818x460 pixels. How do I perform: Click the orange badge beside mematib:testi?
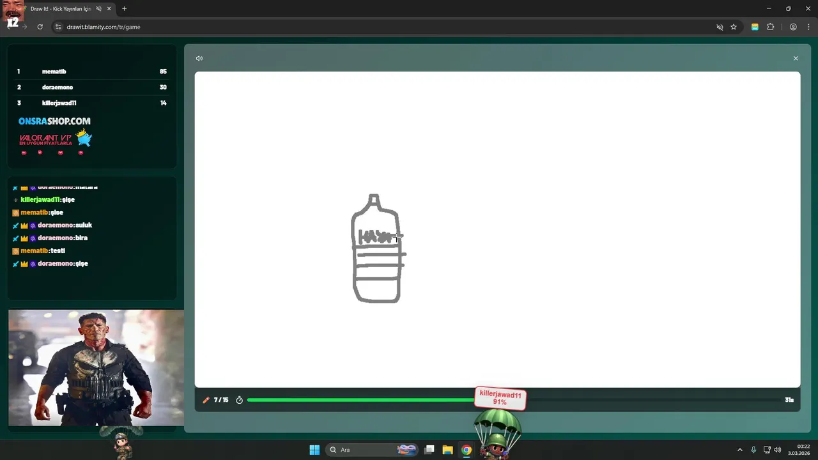click(x=15, y=251)
